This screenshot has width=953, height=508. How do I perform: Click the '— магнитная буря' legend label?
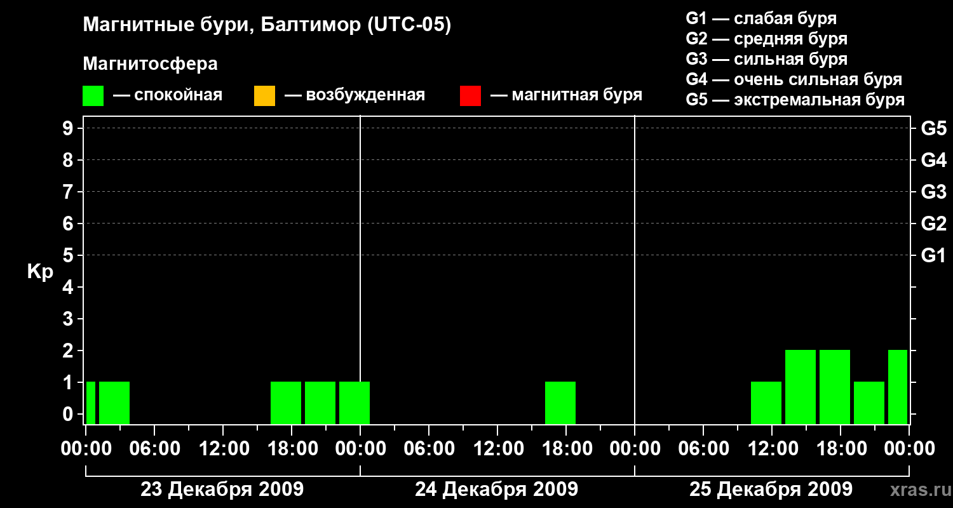coord(567,95)
